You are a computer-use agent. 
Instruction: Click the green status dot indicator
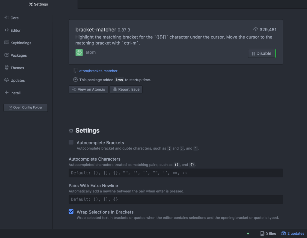tap(248, 234)
